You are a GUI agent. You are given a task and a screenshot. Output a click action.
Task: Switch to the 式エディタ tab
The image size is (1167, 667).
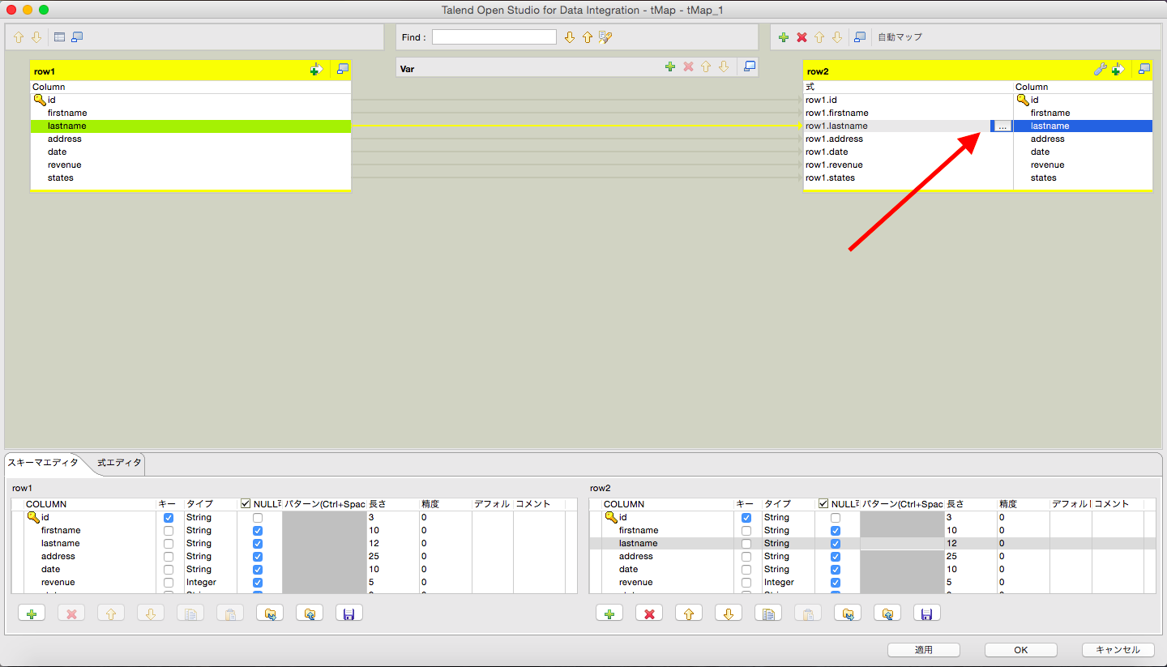[x=118, y=464]
